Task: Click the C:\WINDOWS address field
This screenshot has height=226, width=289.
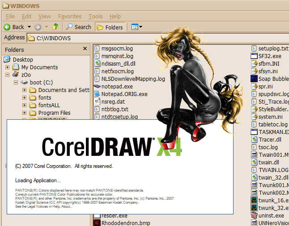Action: pyautogui.click(x=158, y=38)
